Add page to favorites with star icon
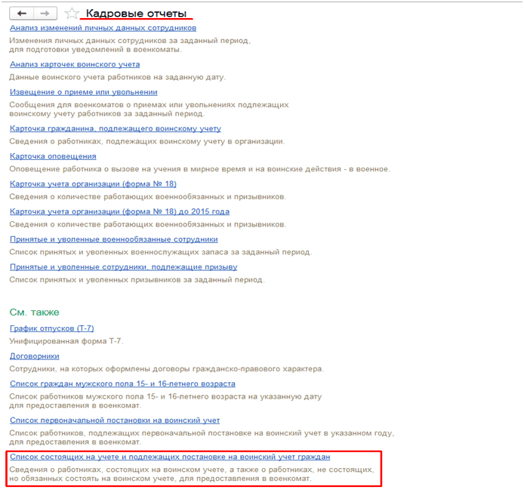Viewport: 524px width, 499px height. pyautogui.click(x=72, y=14)
